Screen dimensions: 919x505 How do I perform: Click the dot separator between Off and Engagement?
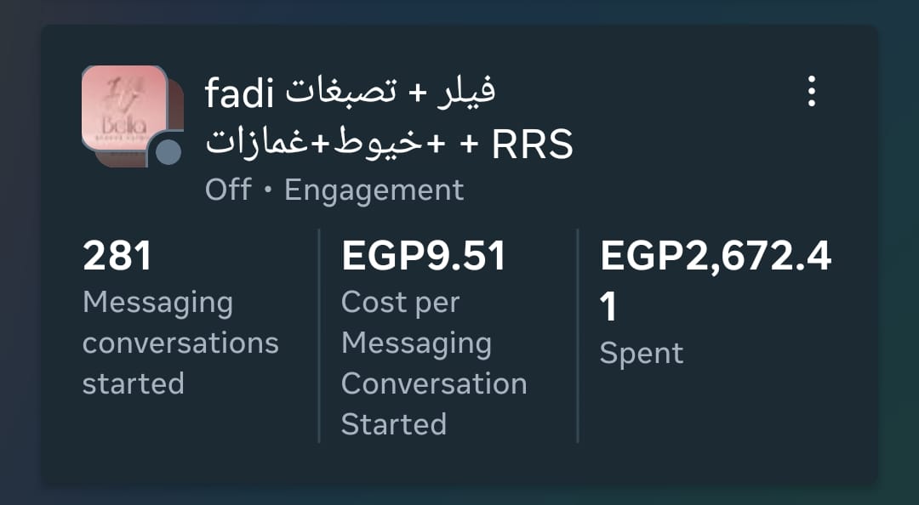click(268, 190)
